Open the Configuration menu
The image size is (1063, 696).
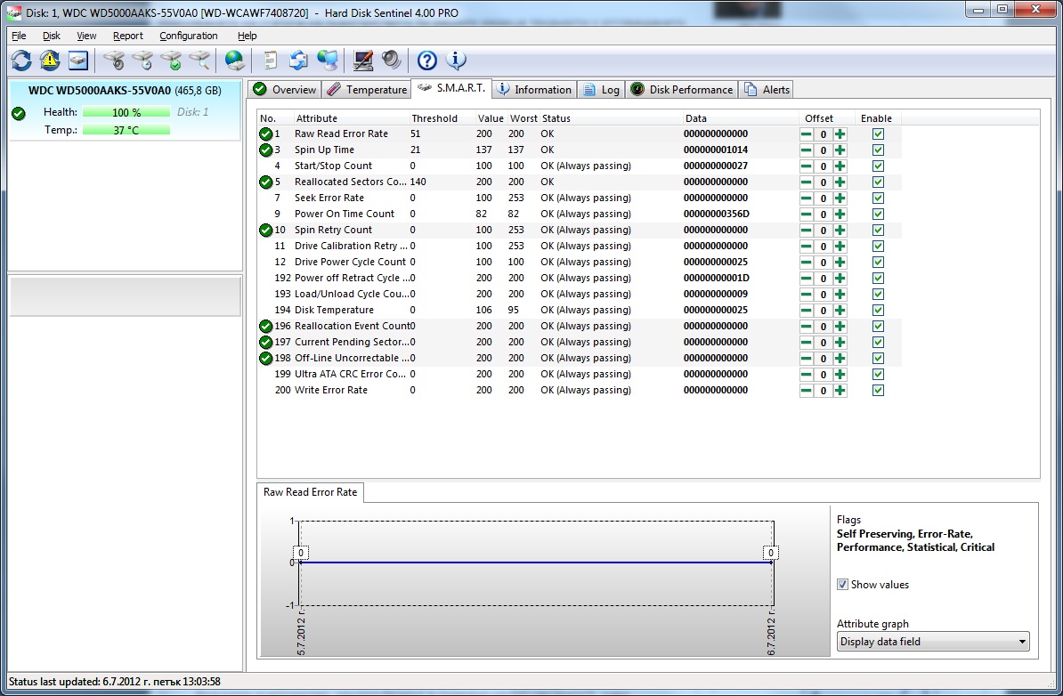[x=189, y=36]
